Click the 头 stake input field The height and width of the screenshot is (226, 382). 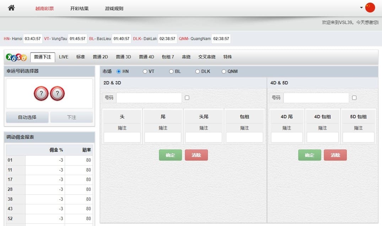pyautogui.click(x=122, y=138)
